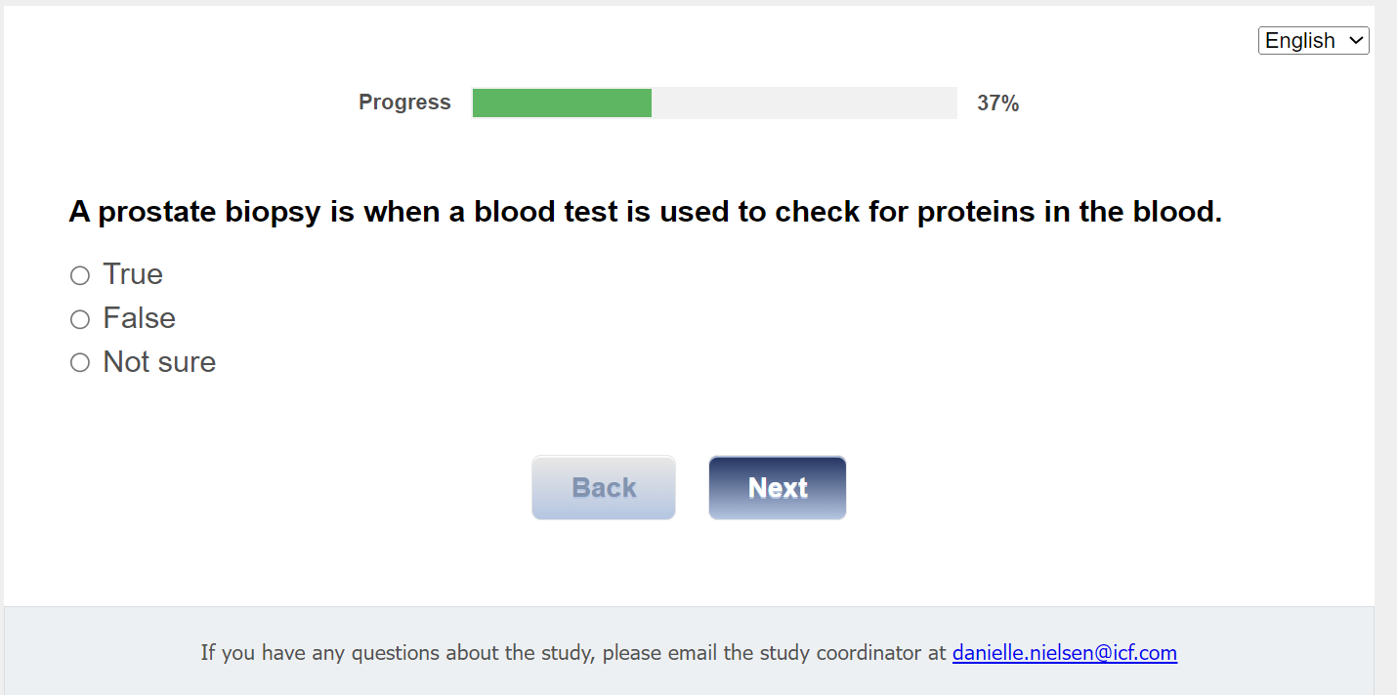This screenshot has width=1397, height=695.
Task: Click the green filled part of the progress bar
Action: [562, 103]
